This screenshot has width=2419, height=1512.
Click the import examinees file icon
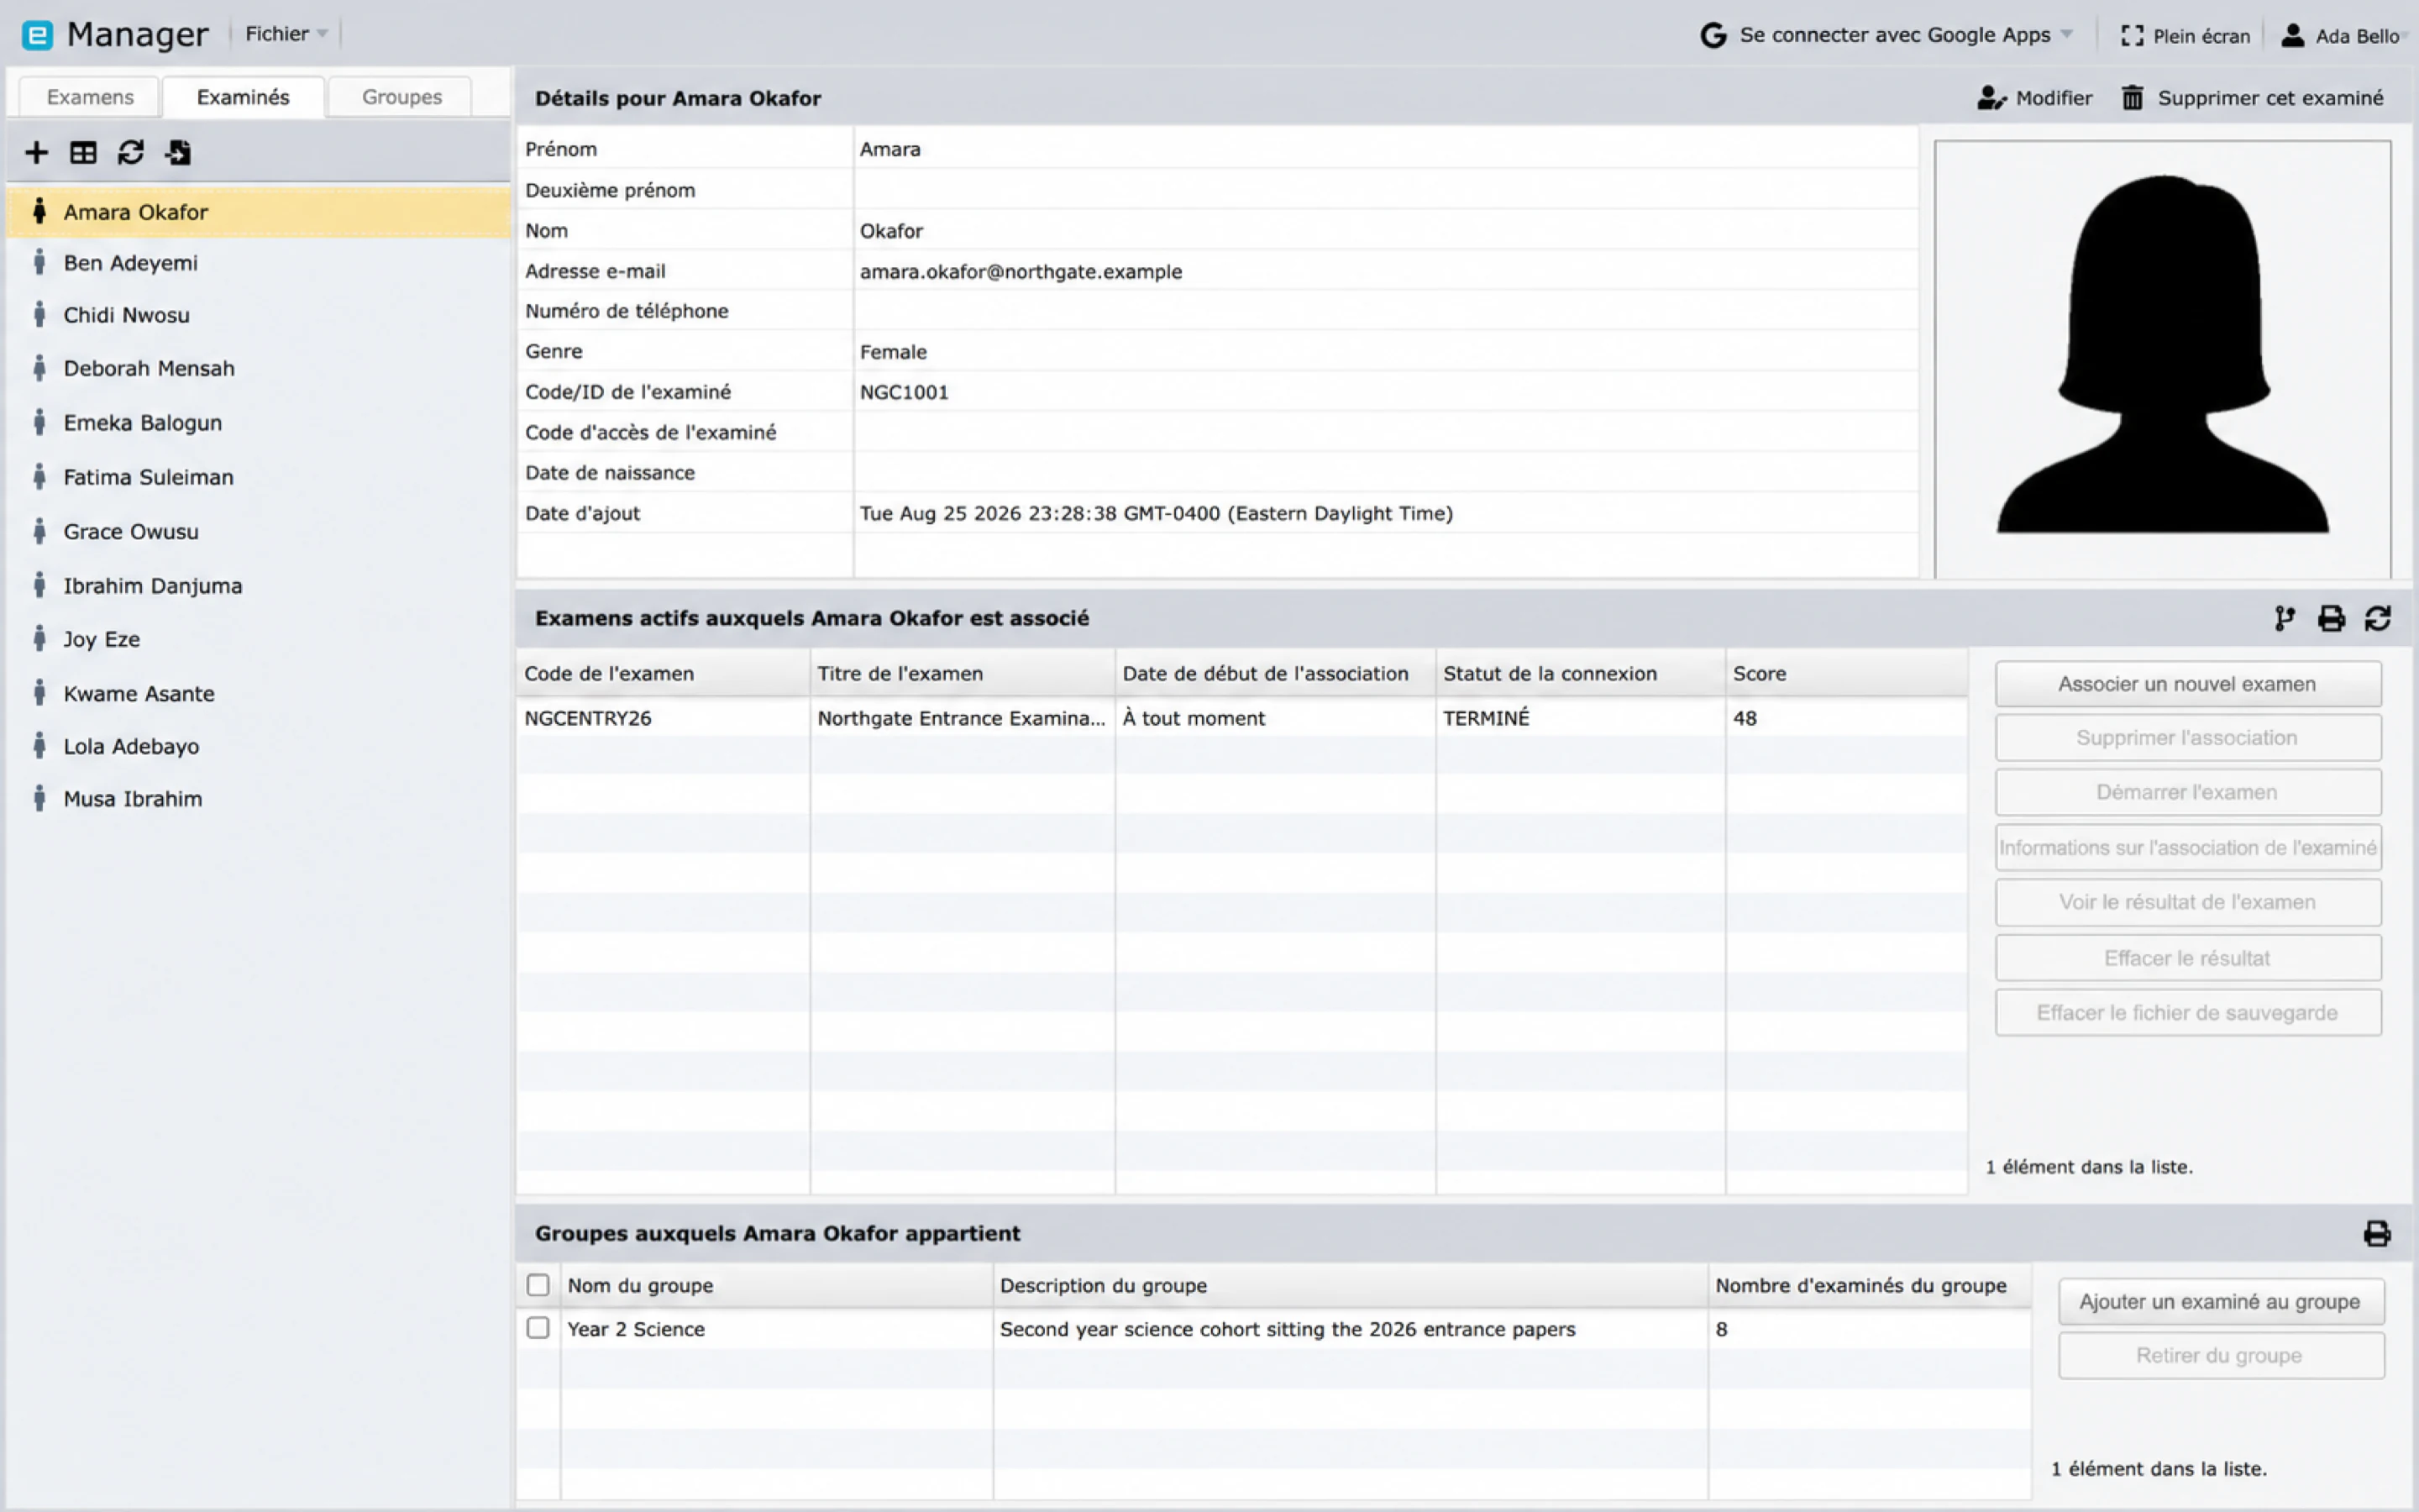(x=178, y=153)
